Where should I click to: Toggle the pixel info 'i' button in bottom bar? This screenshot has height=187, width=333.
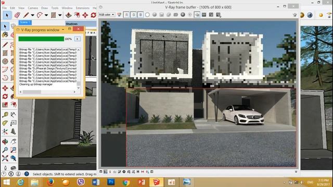(110, 171)
